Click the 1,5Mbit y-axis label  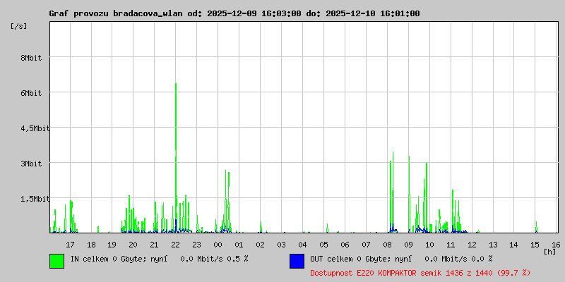pos(31,199)
